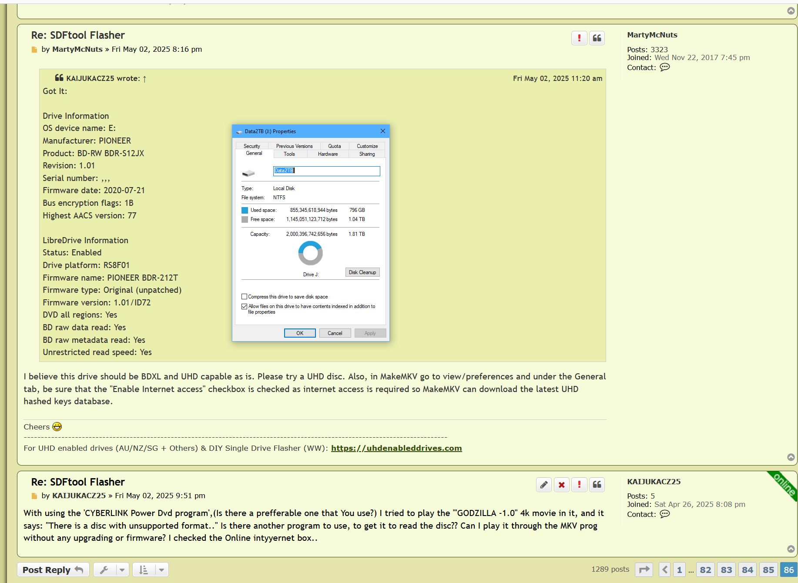Switch to the Hardware tab
Screen dimensions: 798x583
(328, 154)
